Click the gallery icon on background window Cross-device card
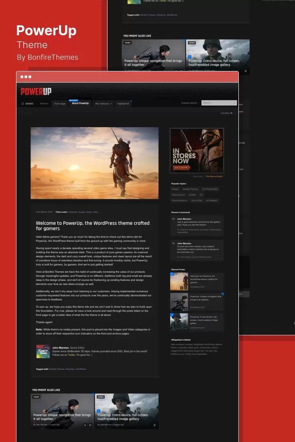Viewport: 295px width, 442px height. 246,71
